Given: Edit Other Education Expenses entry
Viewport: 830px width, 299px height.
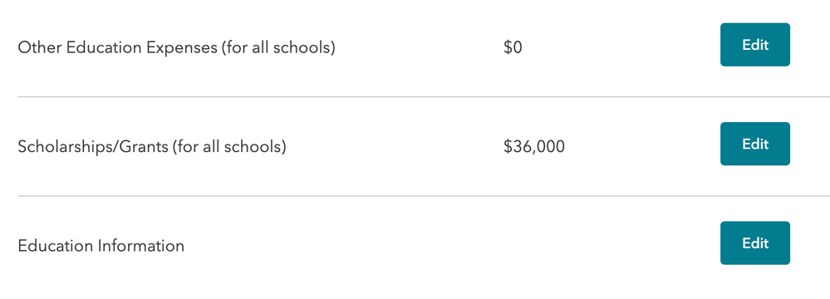Looking at the screenshot, I should coord(755,45).
